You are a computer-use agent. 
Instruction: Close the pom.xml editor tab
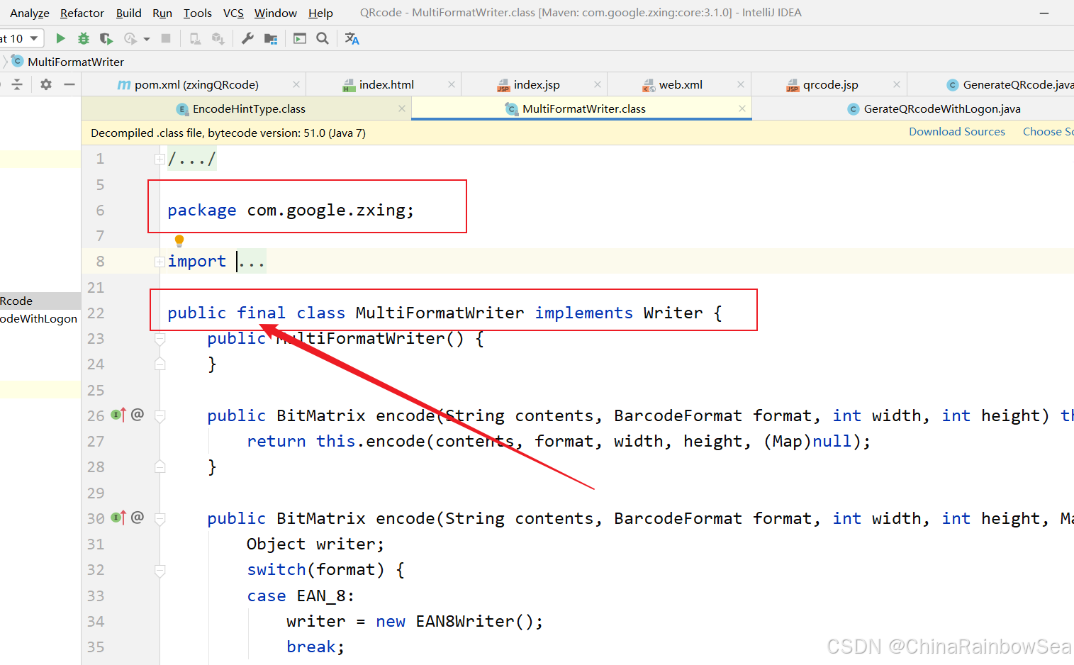tap(296, 84)
